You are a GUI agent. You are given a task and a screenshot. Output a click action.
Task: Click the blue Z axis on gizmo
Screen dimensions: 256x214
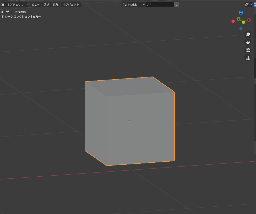(x=241, y=12)
